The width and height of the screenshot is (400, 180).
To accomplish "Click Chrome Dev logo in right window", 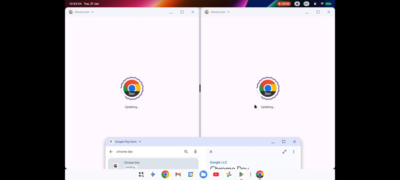I will point(268,88).
